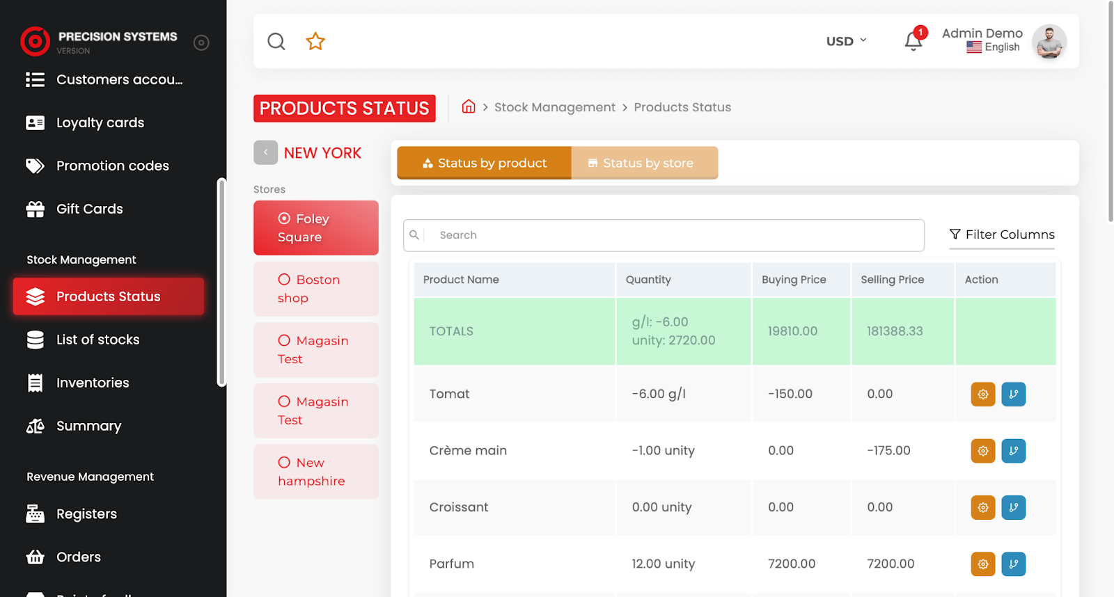
Task: Click the Parfum product name
Action: (451, 564)
